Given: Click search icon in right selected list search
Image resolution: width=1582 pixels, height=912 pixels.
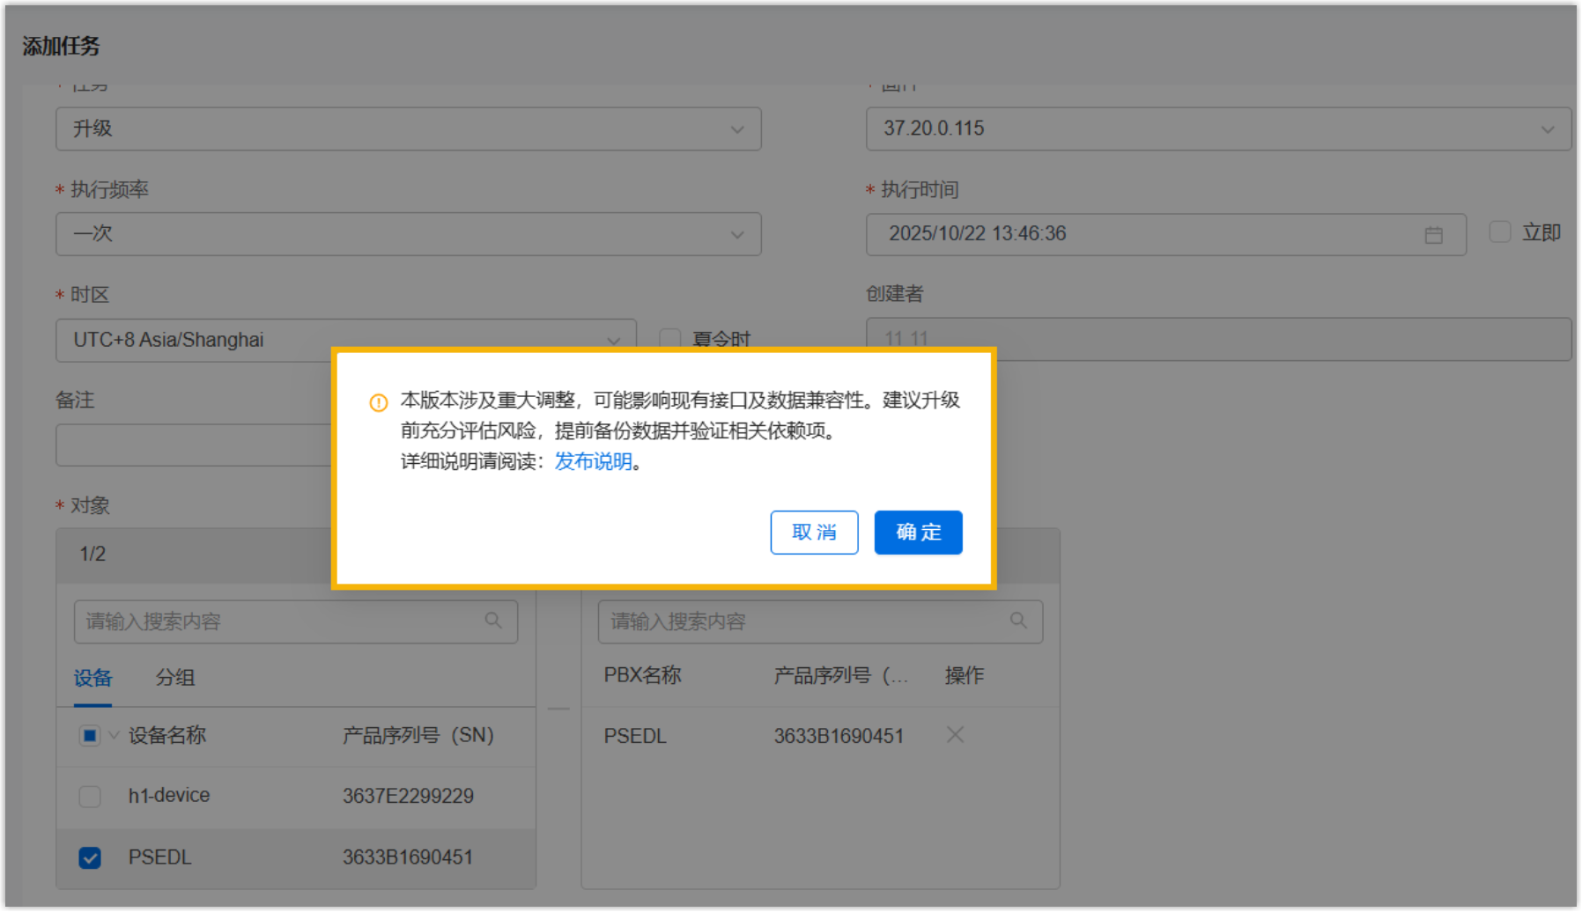Looking at the screenshot, I should pos(1018,621).
